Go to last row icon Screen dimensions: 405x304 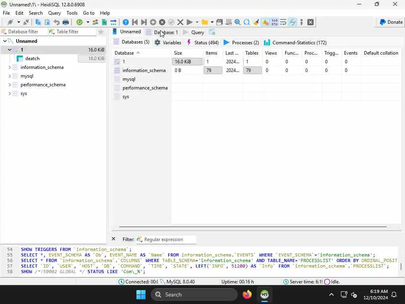(144, 22)
